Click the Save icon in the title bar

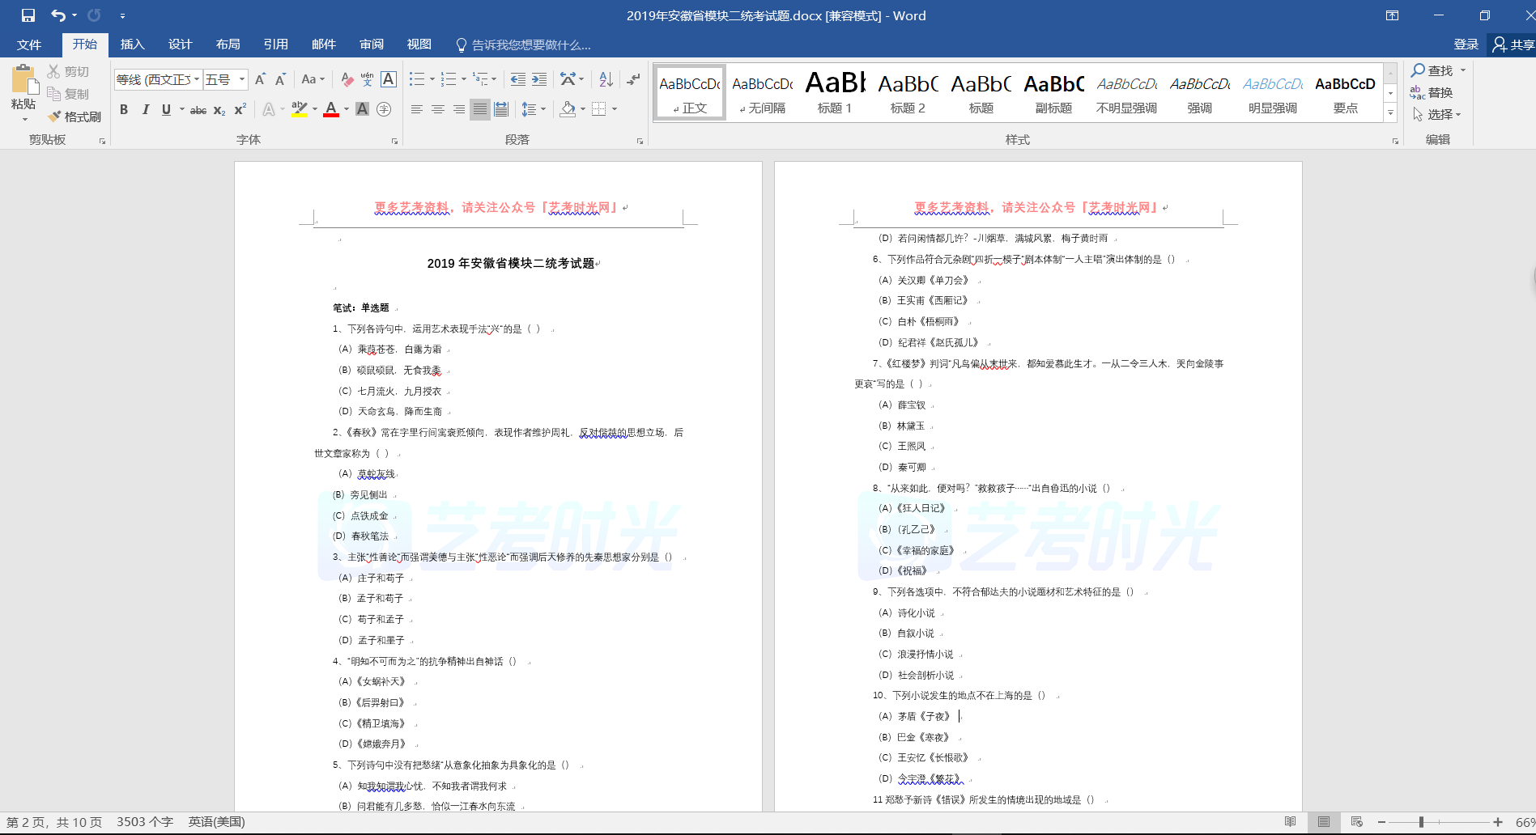[x=28, y=15]
